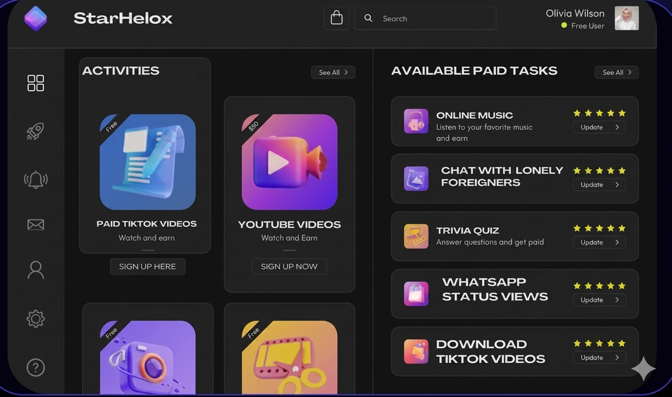Click the Trivia Quiz star rating

[x=600, y=228]
